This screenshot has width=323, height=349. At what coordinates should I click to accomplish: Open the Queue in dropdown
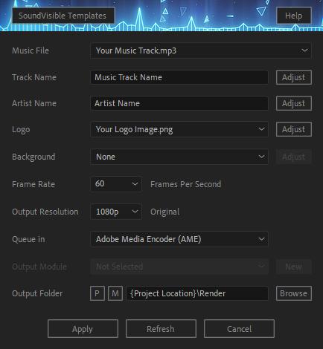click(x=179, y=239)
